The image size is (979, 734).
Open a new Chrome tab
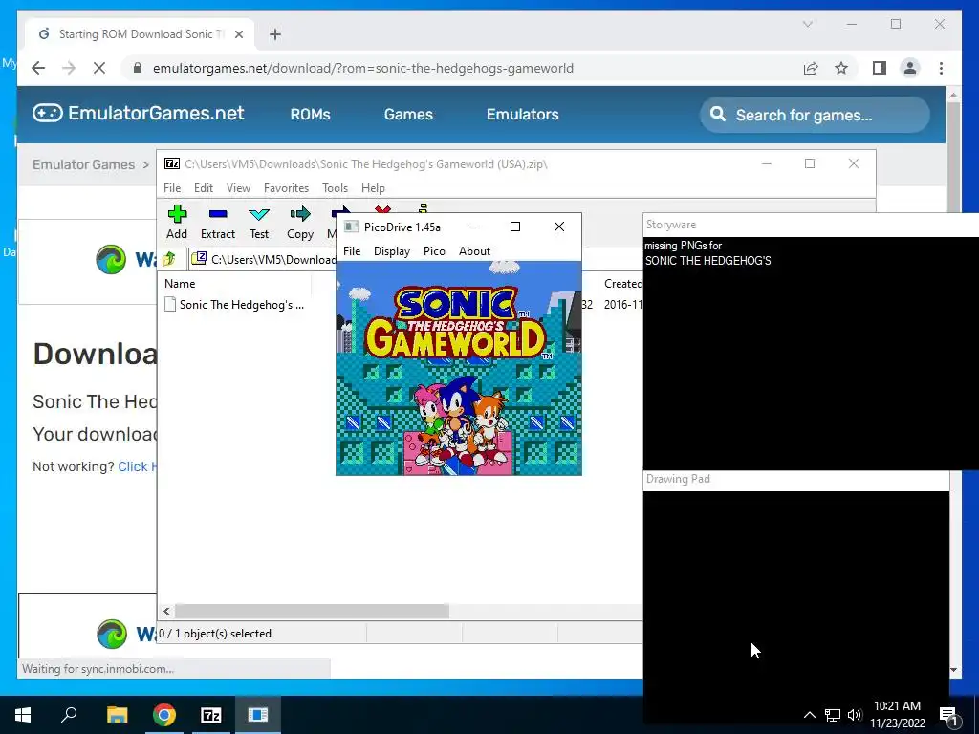click(275, 34)
